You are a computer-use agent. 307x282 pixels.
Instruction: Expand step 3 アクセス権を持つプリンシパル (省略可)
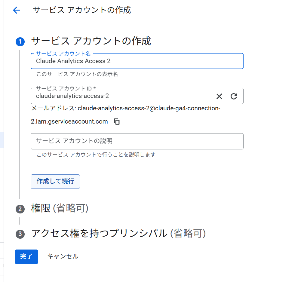click(x=118, y=233)
